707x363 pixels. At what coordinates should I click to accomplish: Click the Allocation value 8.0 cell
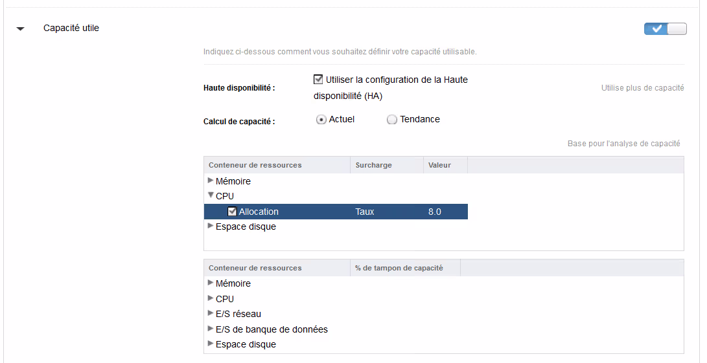[435, 212]
